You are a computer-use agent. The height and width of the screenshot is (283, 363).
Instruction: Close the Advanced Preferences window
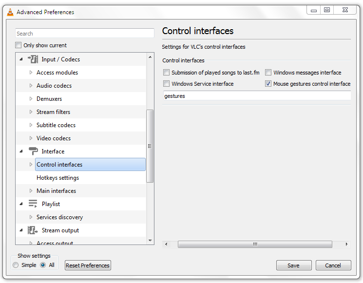point(345,10)
